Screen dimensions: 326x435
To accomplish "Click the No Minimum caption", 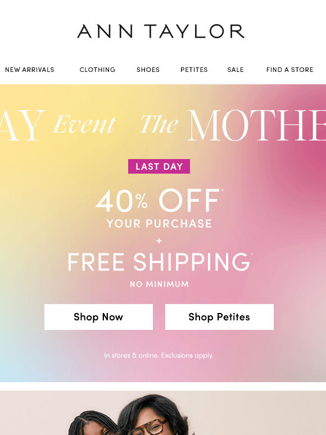I will [159, 284].
